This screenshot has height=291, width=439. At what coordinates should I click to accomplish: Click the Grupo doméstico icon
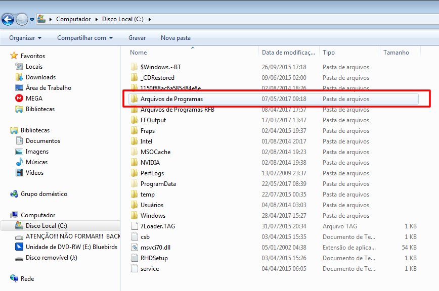[14, 193]
